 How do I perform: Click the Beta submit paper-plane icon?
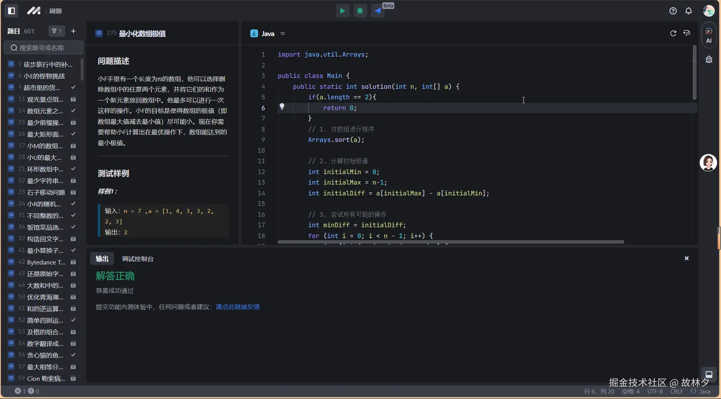tap(378, 11)
